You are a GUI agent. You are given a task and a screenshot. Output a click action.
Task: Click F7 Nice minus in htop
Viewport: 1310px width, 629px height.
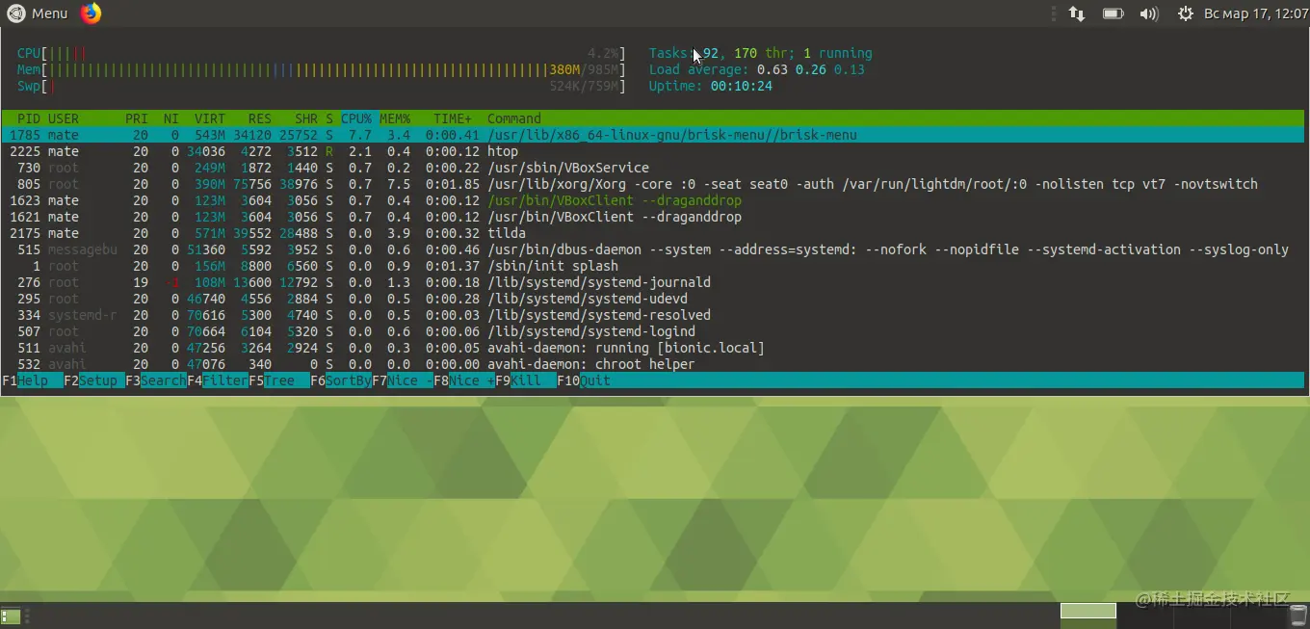pyautogui.click(x=403, y=380)
